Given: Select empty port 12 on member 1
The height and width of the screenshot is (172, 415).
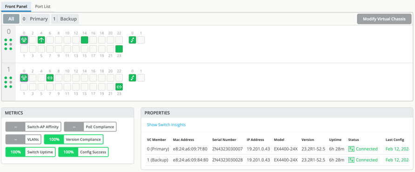Looking at the screenshot, I should (76, 78).
